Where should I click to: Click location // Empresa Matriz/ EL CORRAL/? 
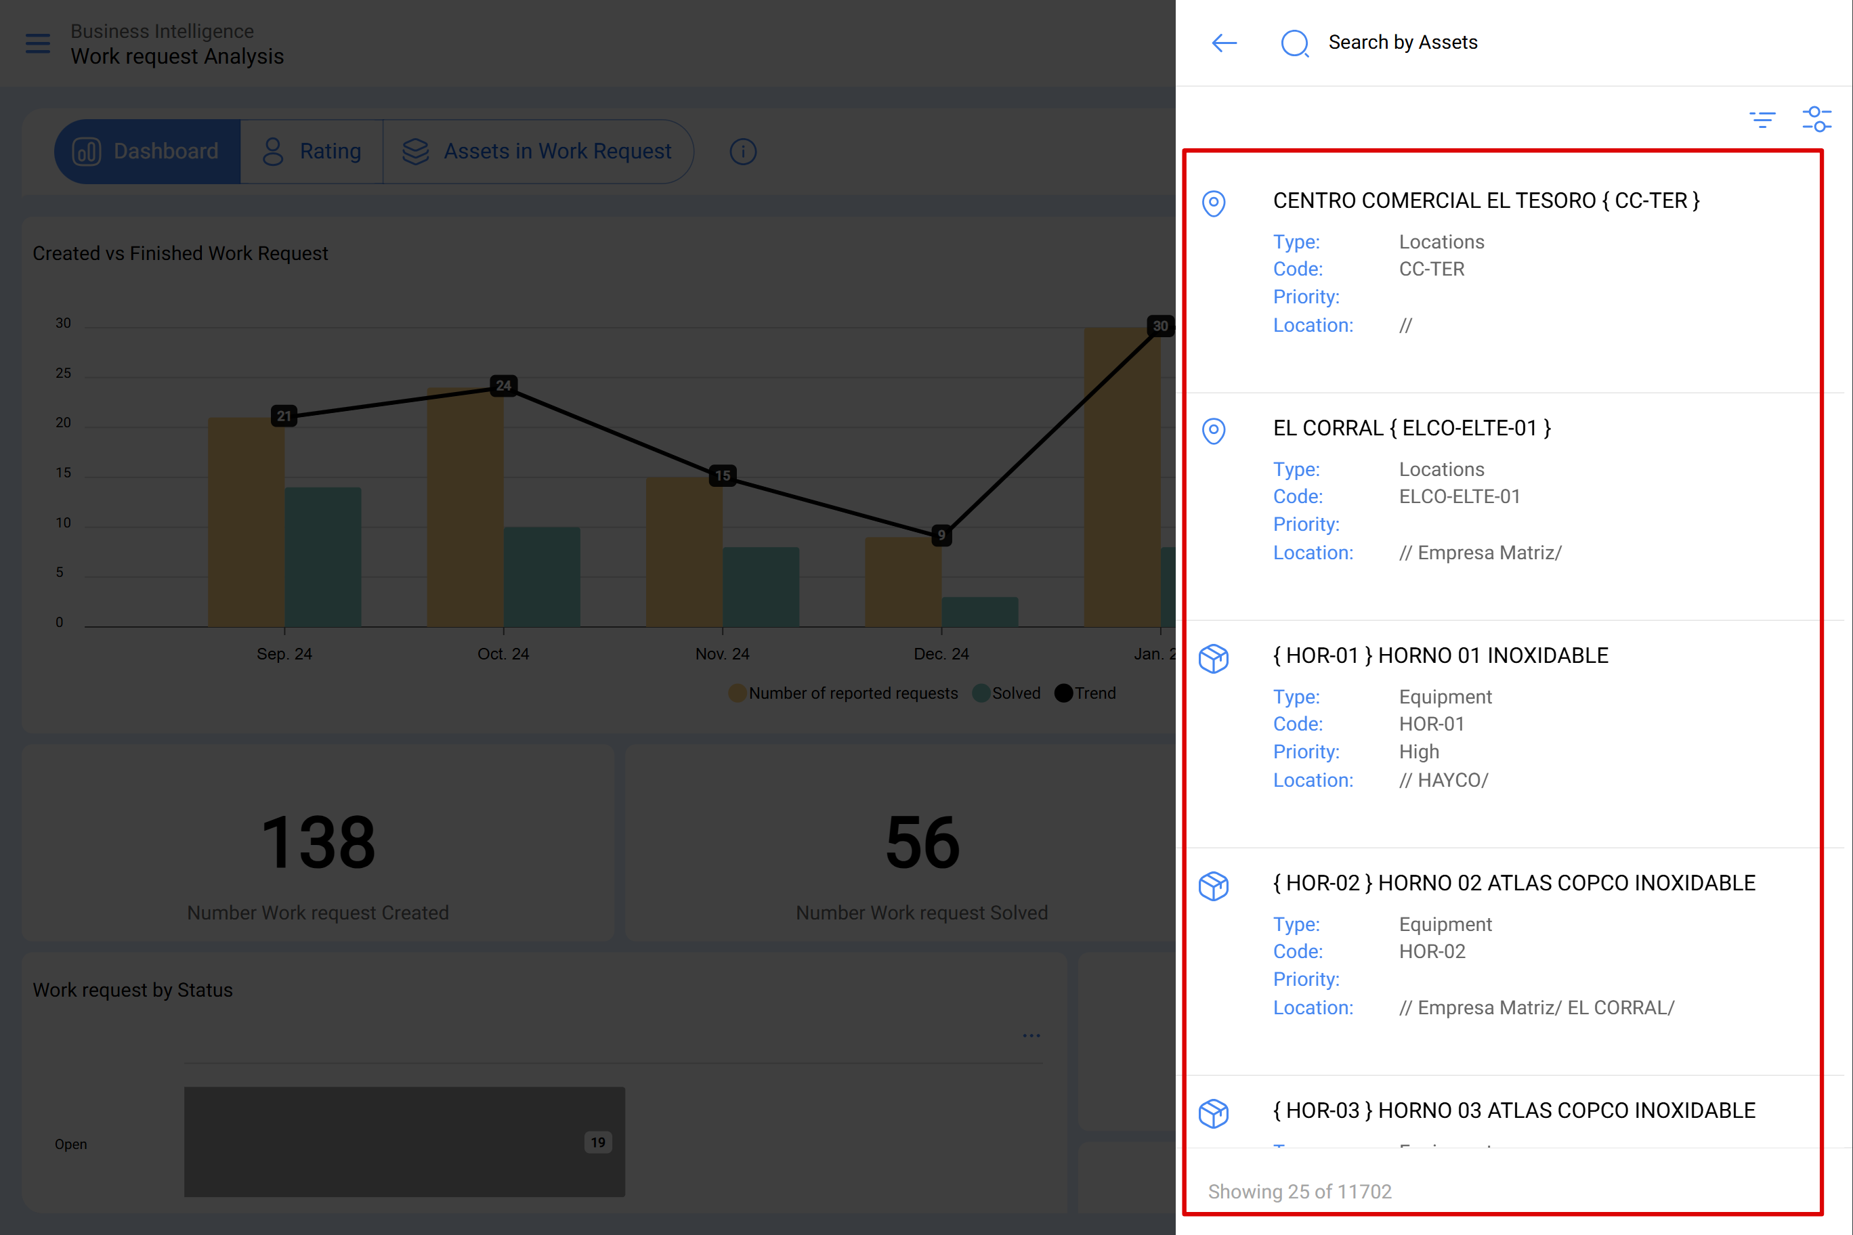[x=1536, y=1008]
